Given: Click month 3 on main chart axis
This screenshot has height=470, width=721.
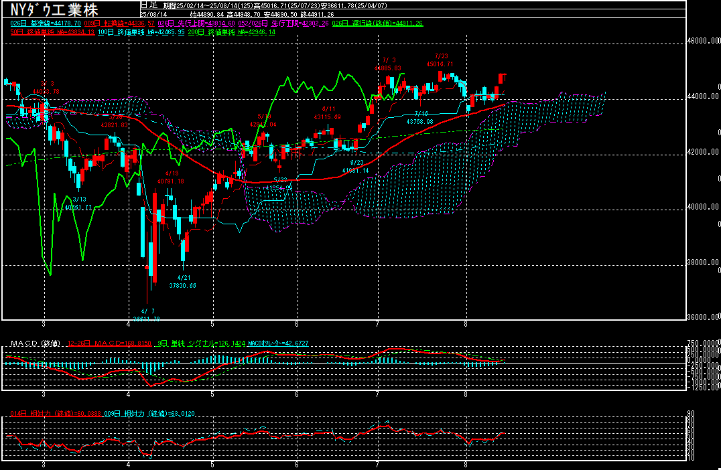Looking at the screenshot, I should (44, 324).
